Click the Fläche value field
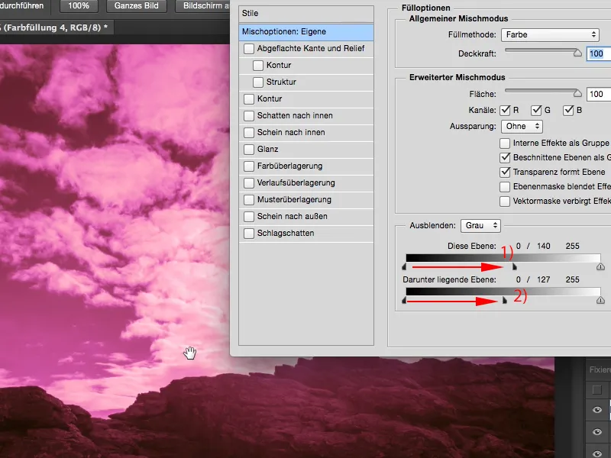The height and width of the screenshot is (458, 611). pyautogui.click(x=599, y=94)
